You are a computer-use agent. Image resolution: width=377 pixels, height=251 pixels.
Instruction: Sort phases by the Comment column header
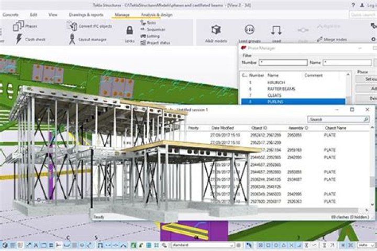[x=313, y=75]
